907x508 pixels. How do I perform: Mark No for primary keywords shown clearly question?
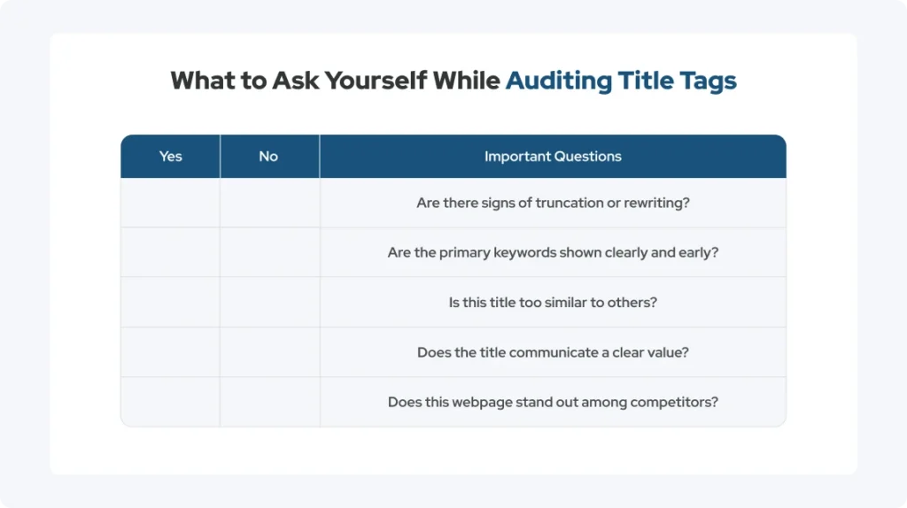(x=269, y=252)
